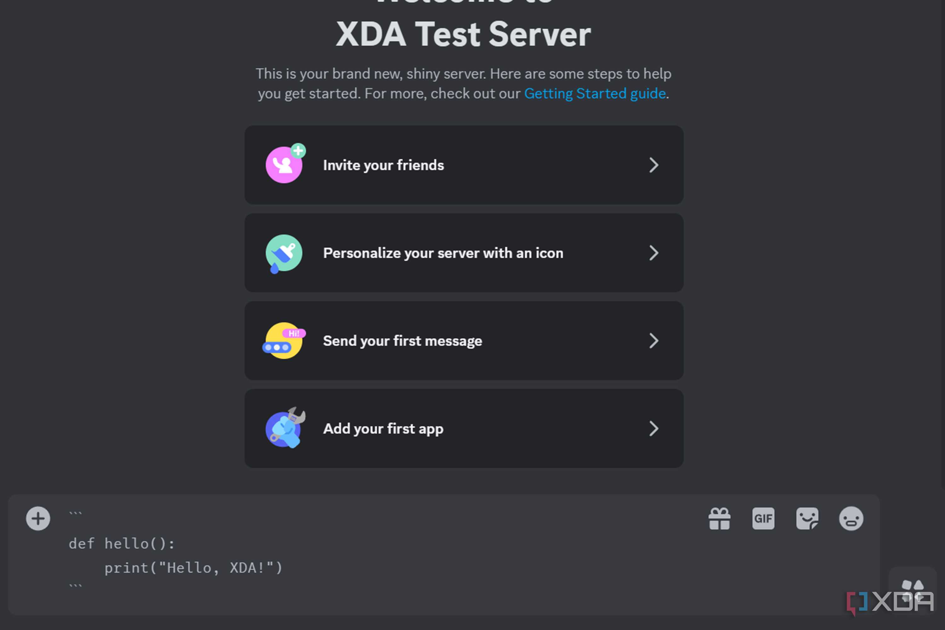
Task: Open the sticker picker icon
Action: (x=807, y=518)
